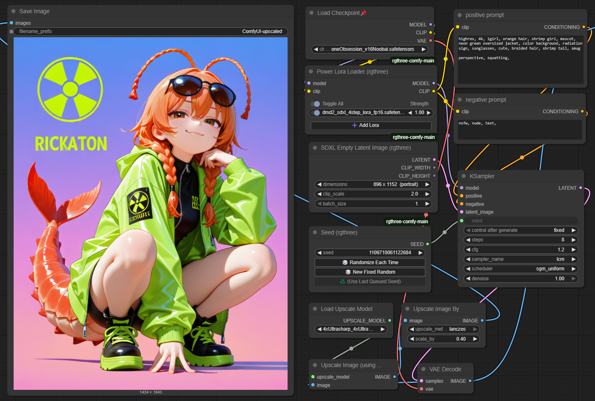Viewport: 595px width, 401px height.
Task: Open the dimensions combo 896 x 1152 (portrait)
Action: tap(374, 184)
